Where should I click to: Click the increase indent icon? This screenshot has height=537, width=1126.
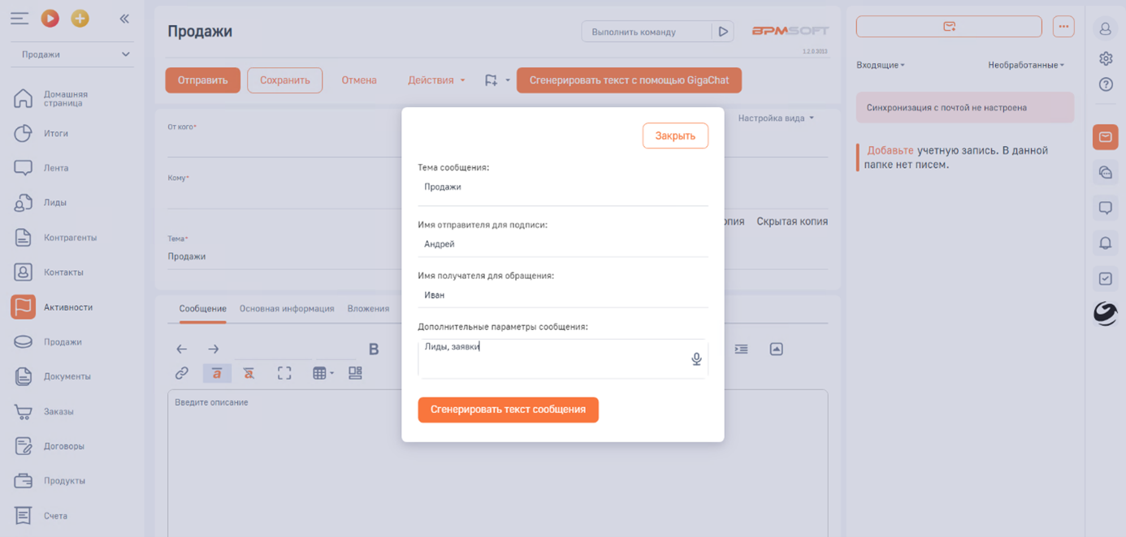741,349
